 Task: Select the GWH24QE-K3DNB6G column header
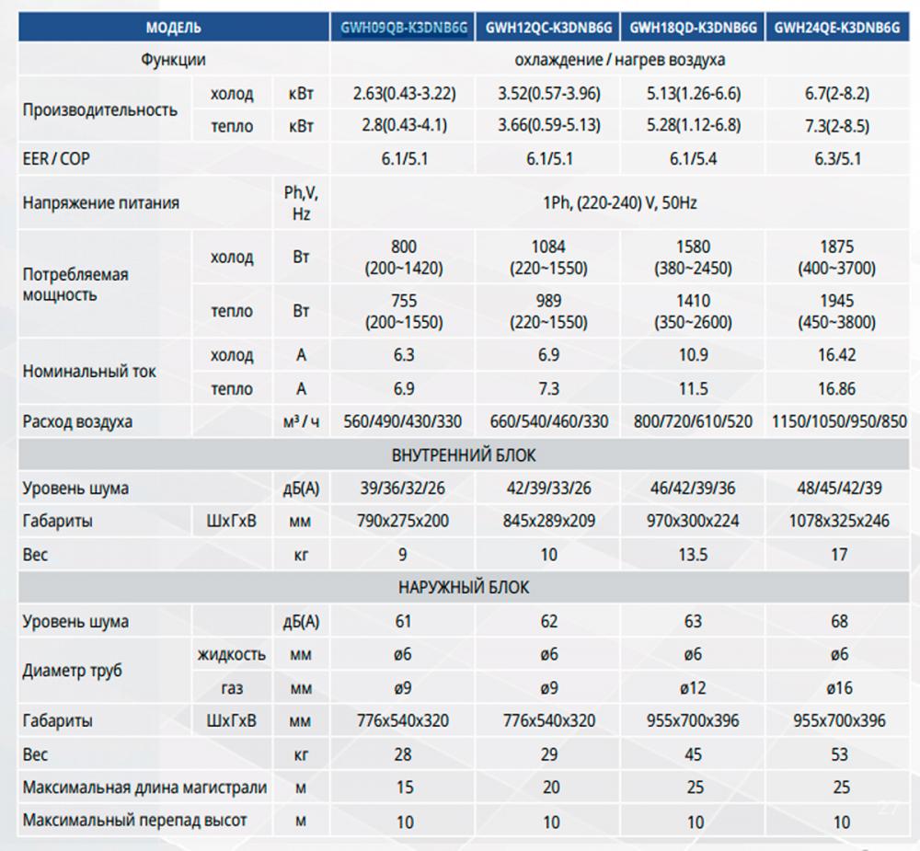[x=838, y=29]
